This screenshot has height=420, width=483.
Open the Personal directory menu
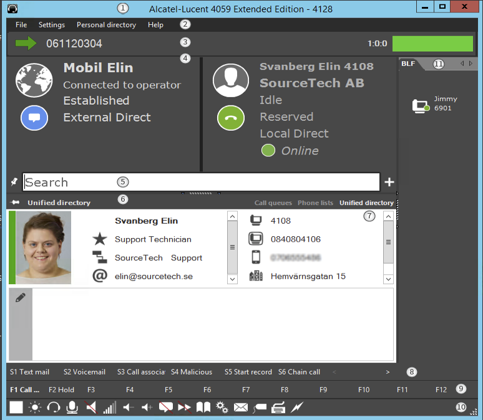click(106, 25)
